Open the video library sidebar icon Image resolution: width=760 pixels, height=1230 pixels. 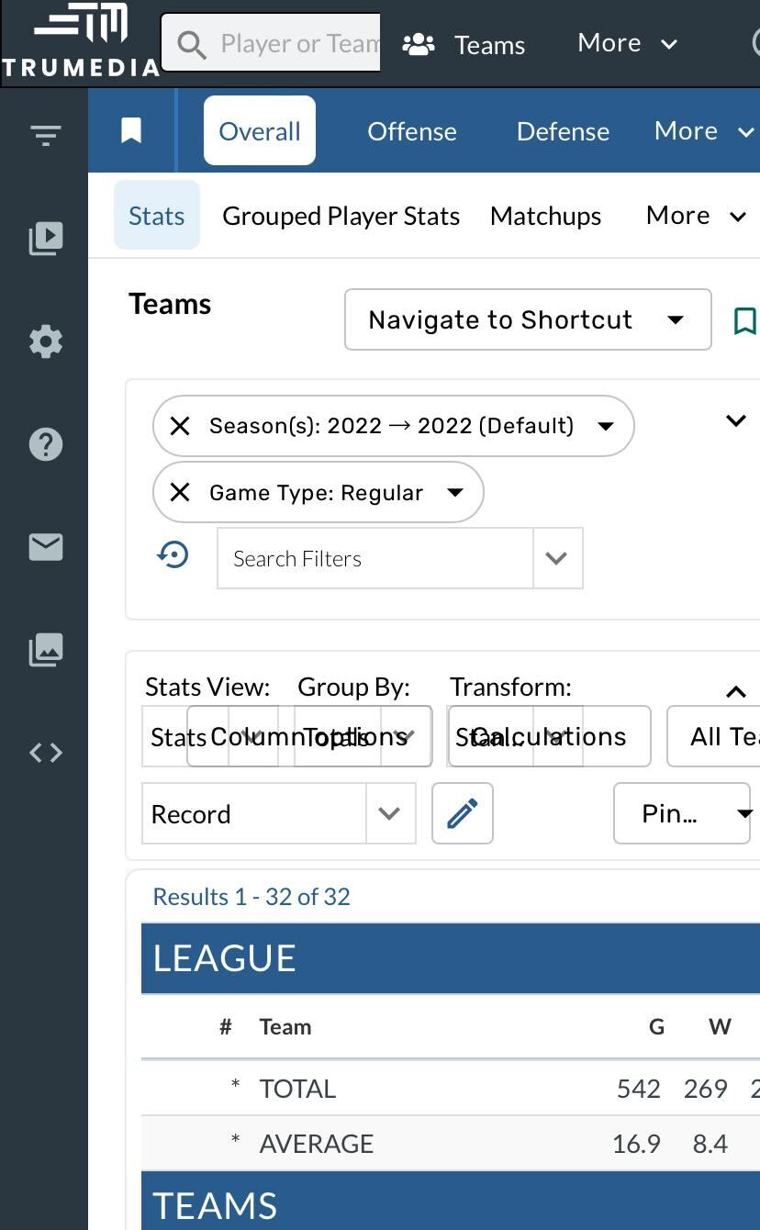point(45,239)
